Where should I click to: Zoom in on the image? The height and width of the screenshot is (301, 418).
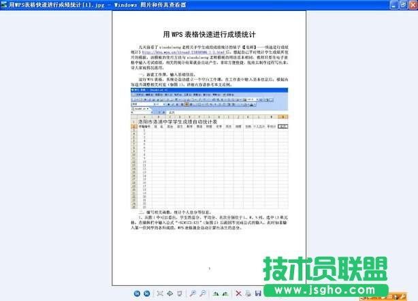tap(193, 294)
